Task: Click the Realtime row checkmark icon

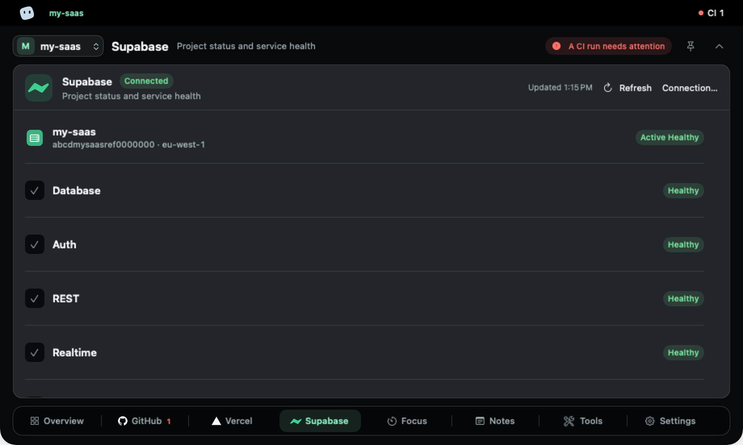Action: pos(35,352)
